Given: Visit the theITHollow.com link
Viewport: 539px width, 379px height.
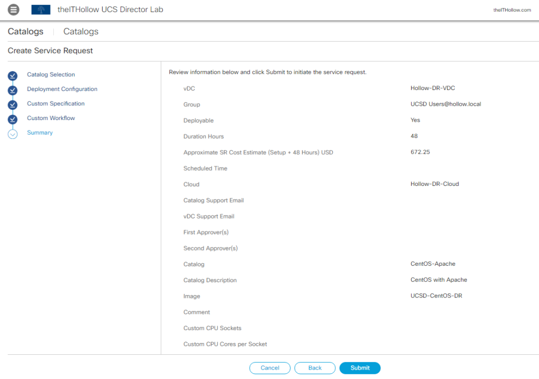Looking at the screenshot, I should pos(512,9).
